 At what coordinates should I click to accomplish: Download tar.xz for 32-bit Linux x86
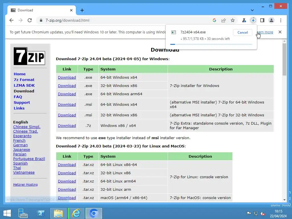(x=67, y=173)
